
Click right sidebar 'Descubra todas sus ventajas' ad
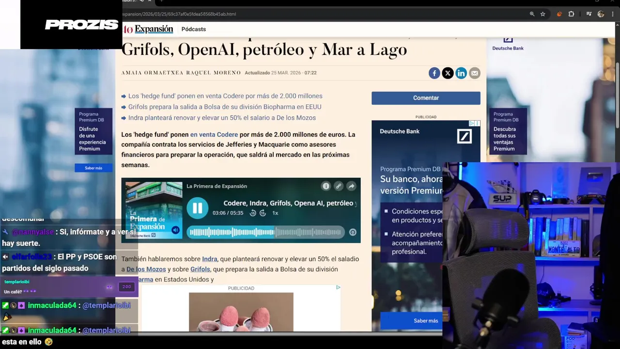coord(508,131)
